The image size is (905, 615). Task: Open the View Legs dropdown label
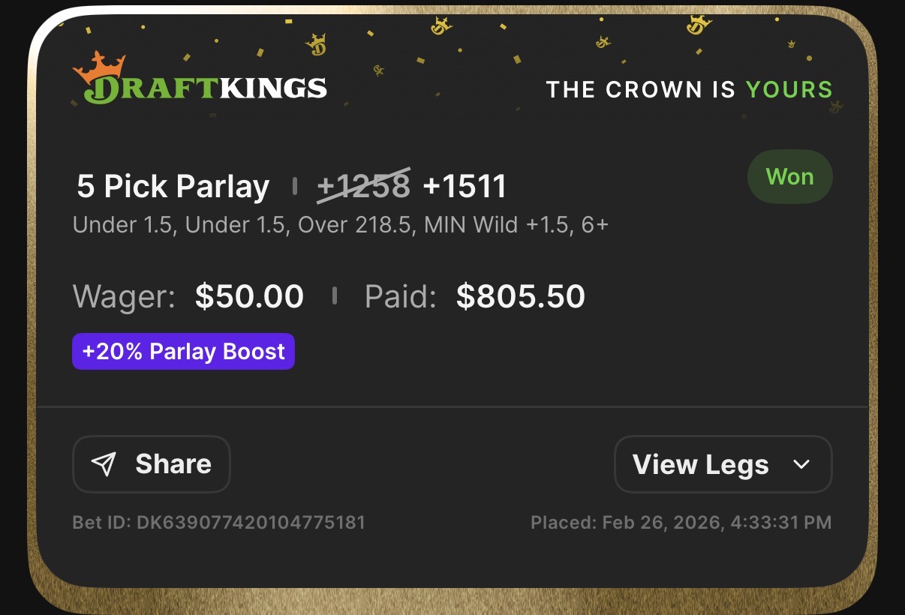tap(700, 464)
